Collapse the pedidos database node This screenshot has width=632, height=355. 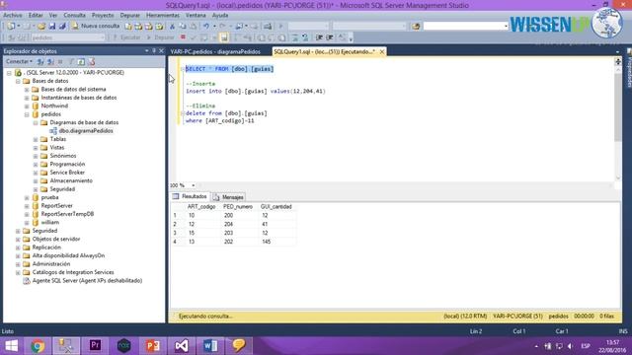point(27,114)
